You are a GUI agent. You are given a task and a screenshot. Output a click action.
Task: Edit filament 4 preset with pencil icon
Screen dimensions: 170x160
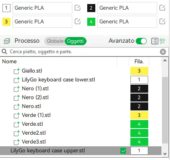click(x=162, y=21)
